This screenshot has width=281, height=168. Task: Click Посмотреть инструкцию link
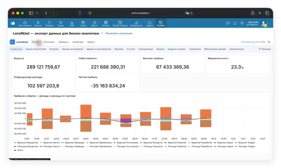(119, 33)
